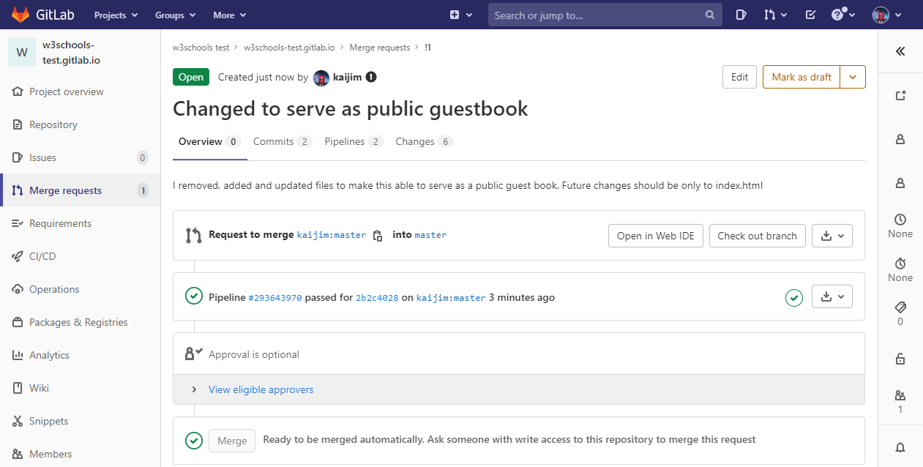Screen dimensions: 923x467
Task: Copy the source branch name
Action: (378, 236)
